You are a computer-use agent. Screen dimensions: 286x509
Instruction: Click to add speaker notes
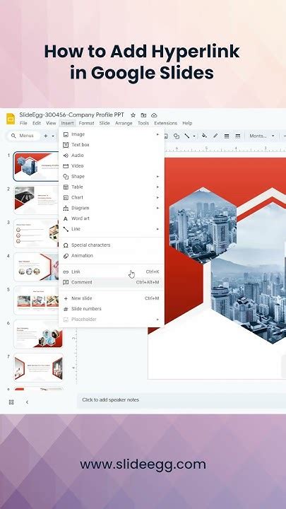tap(181, 400)
